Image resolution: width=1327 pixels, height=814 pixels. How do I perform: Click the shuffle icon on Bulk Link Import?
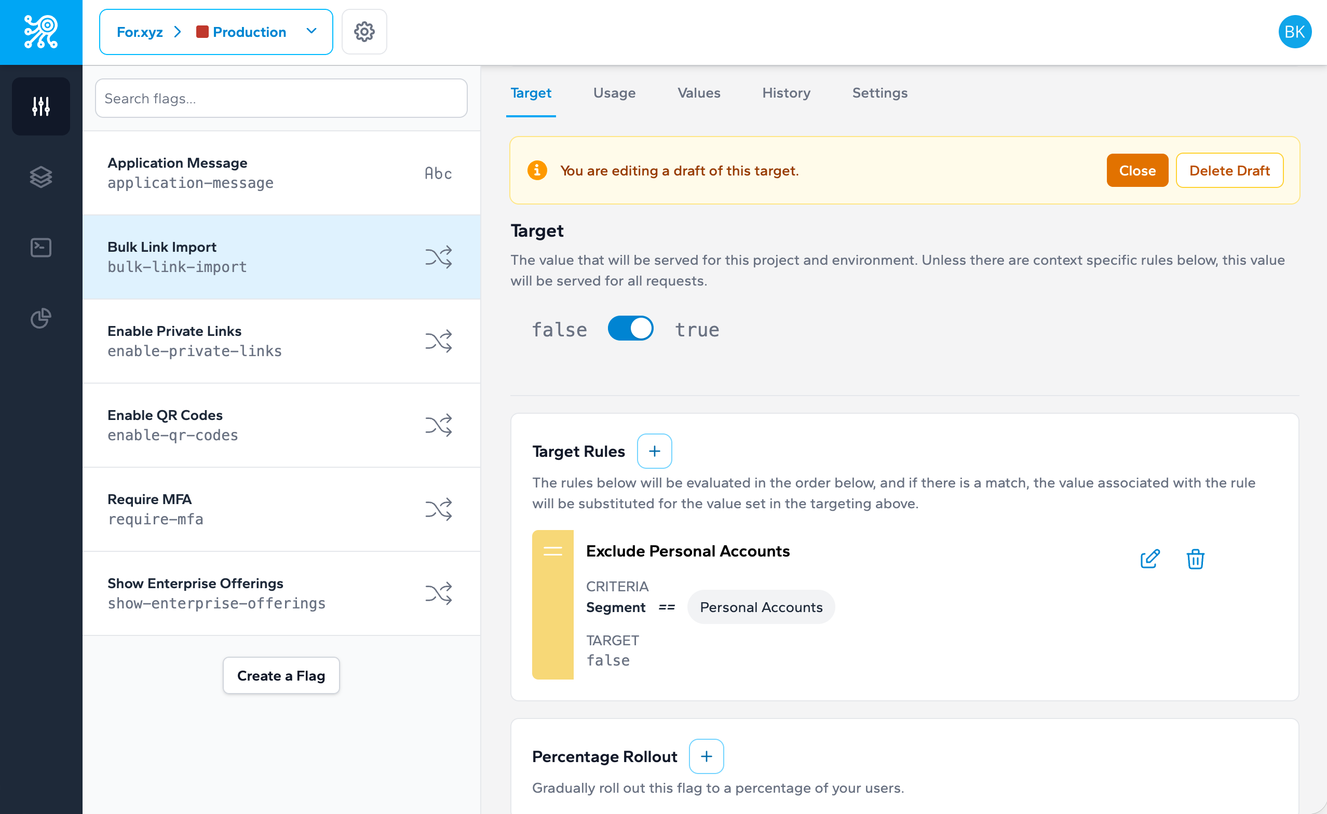coord(439,257)
